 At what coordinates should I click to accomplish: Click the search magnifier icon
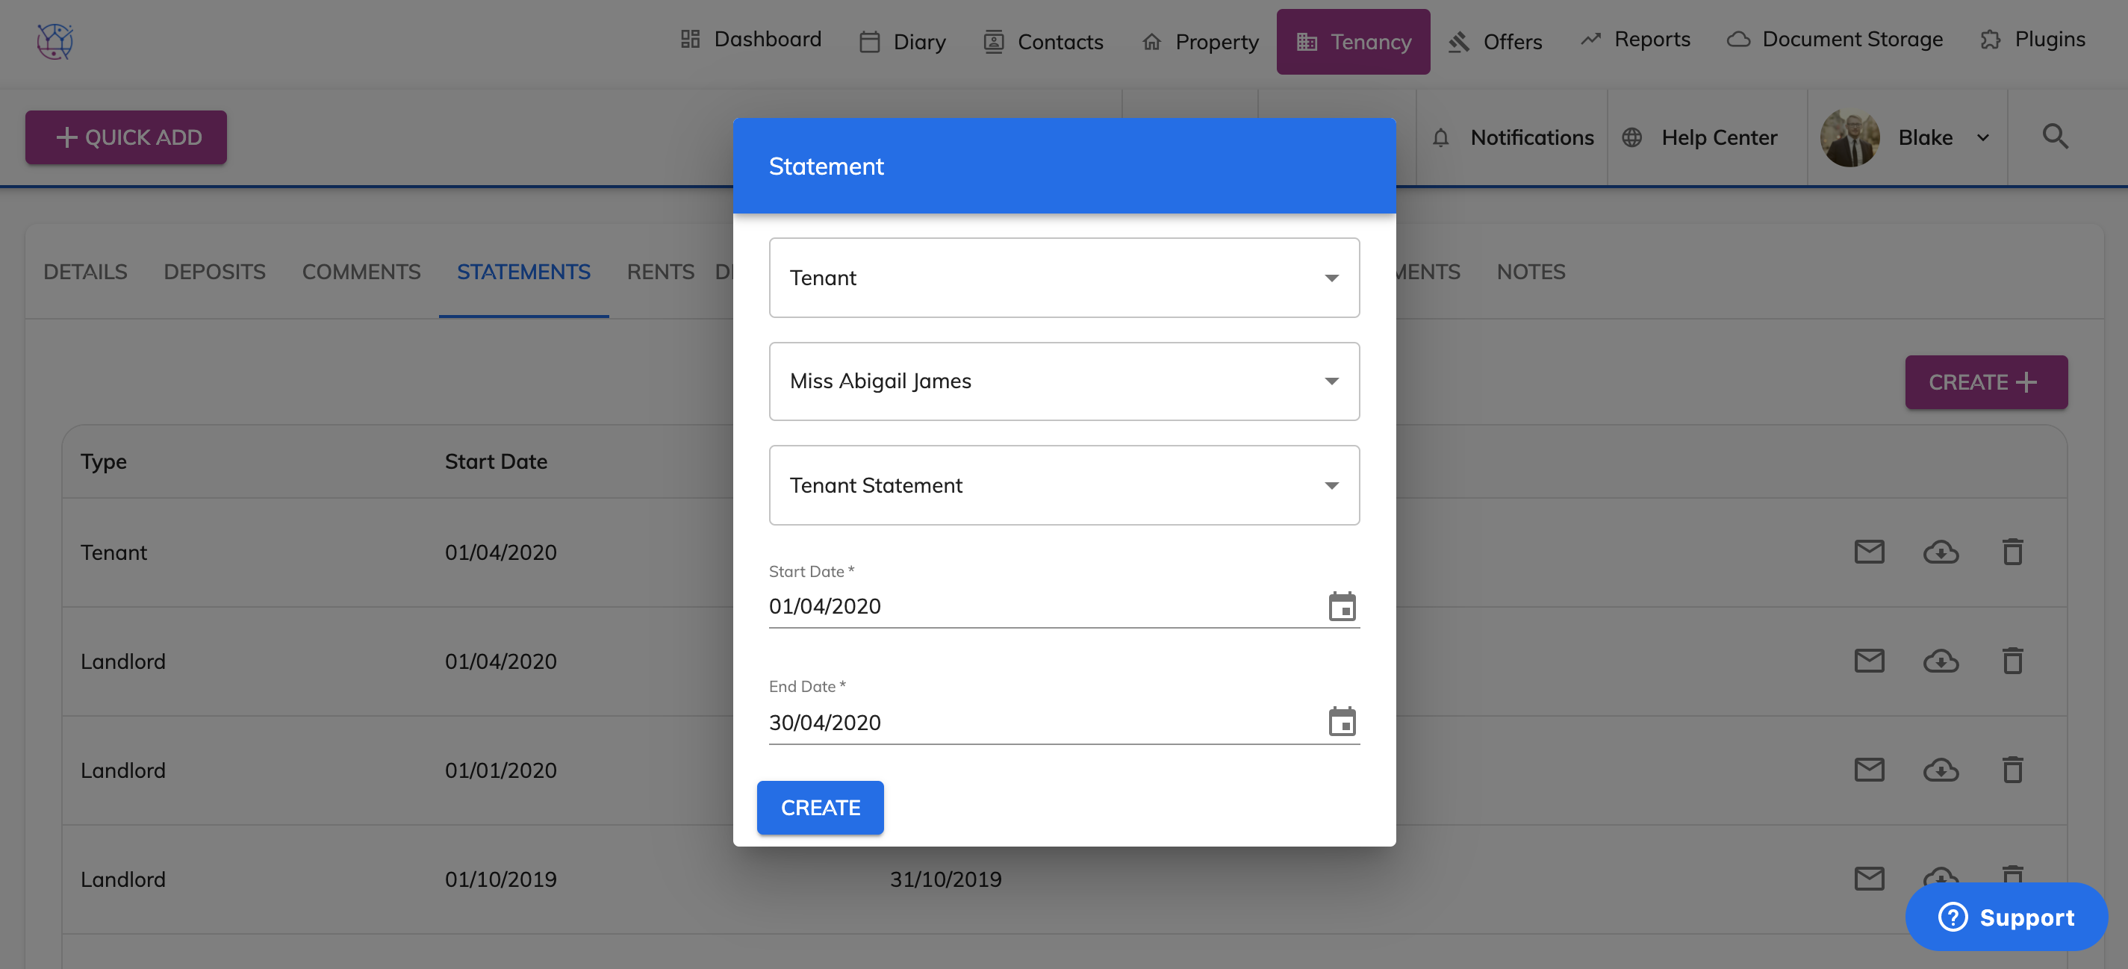coord(2055,137)
